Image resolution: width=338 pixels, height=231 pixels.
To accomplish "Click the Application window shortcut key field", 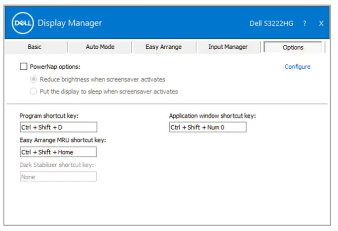I will pos(208,127).
